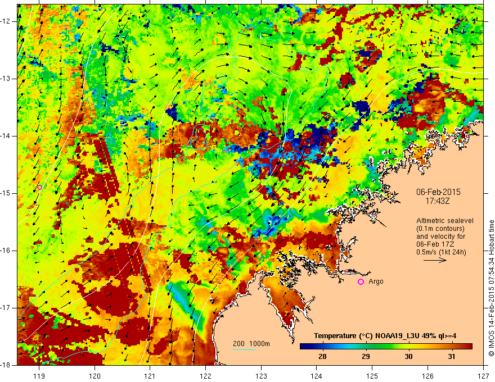Click latitude axis label -18

tap(6, 365)
